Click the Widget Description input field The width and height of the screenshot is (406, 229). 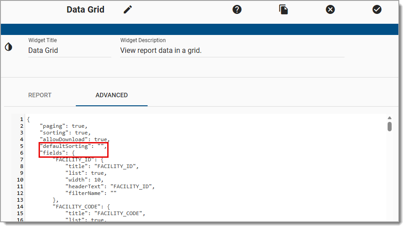(x=232, y=51)
